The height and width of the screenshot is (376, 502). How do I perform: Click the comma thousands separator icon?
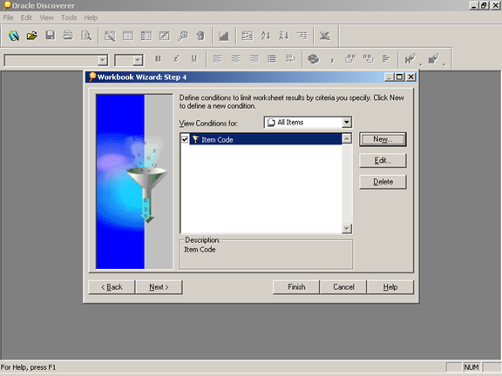pyautogui.click(x=332, y=59)
